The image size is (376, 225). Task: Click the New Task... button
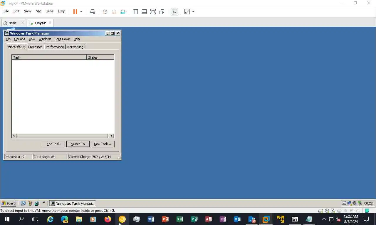[103, 144]
